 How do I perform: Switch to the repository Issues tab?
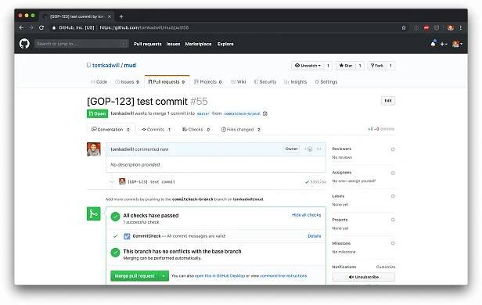click(127, 81)
